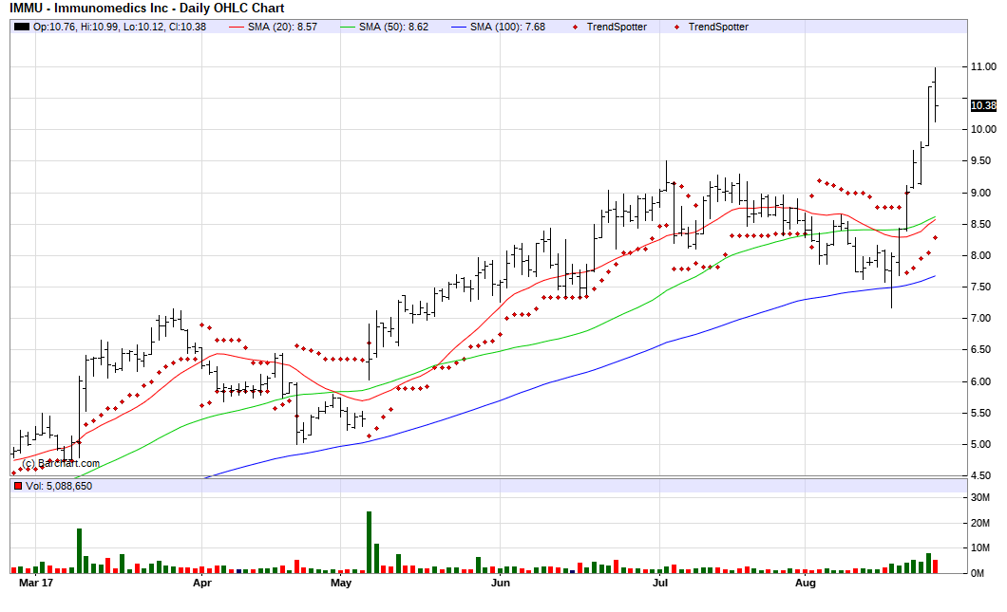Click the 4.50 price axis label
The width and height of the screenshot is (1007, 612).
click(980, 475)
